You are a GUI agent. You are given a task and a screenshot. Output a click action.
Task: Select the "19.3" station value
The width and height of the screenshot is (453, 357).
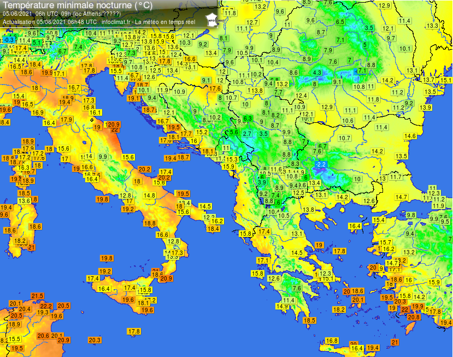[x=43, y=312]
